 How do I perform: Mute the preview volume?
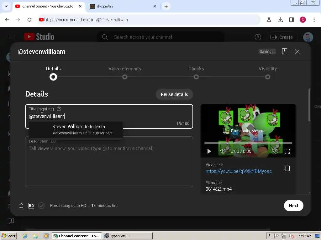(222, 151)
